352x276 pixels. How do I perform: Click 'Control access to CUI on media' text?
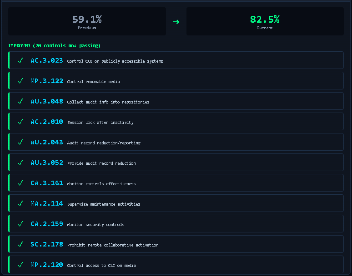click(x=101, y=266)
